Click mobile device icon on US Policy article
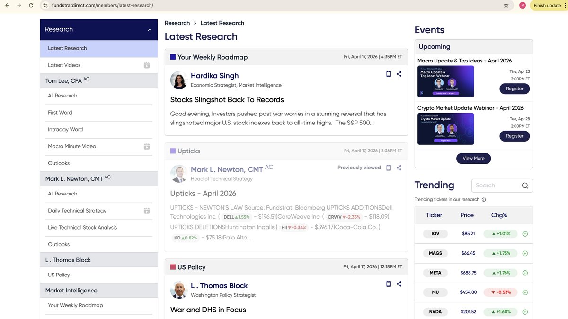Screen dimensions: 568x319 point(388,284)
